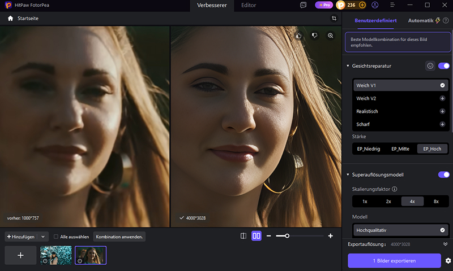Viewport: 453px width, 271px height.
Task: Click the clock icon on portrait thumbnail
Action: pos(80,261)
